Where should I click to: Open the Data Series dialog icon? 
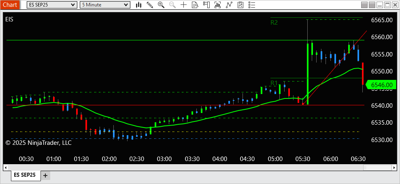pos(217,4)
